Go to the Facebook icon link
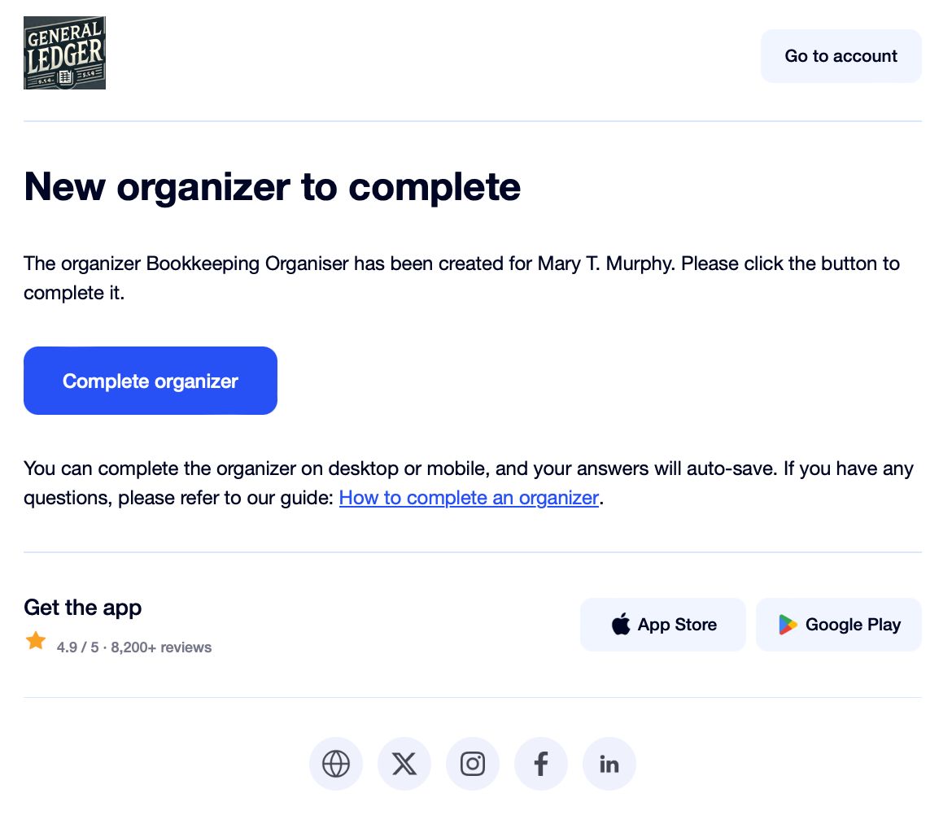952x815 pixels. pos(541,764)
